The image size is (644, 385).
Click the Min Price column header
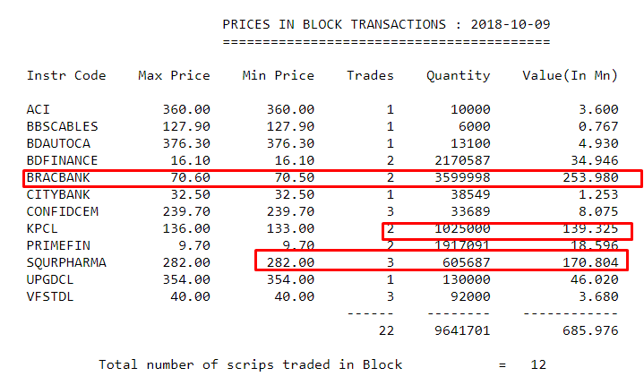(x=278, y=75)
